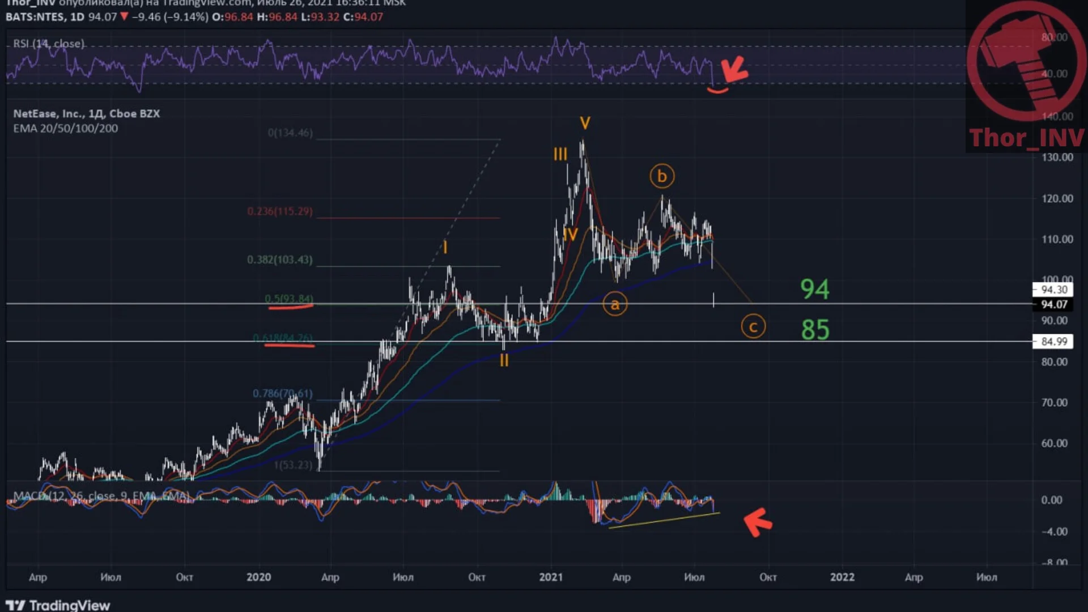
Task: Select the horizontal line ending at 84.99
Action: pos(519,341)
